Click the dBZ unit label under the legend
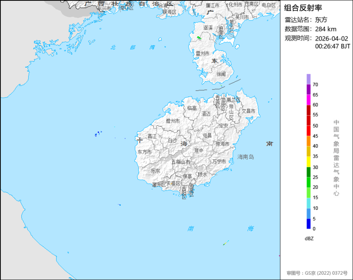The width and height of the screenshot is (353, 280). [x=309, y=239]
